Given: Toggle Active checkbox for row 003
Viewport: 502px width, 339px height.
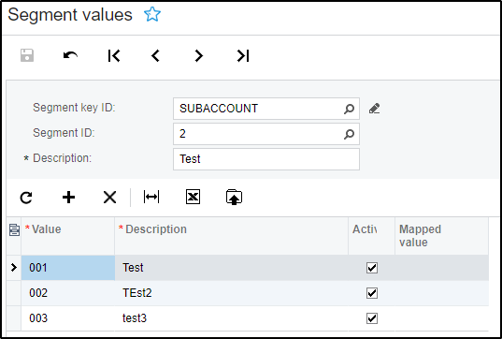Looking at the screenshot, I should pos(372,318).
